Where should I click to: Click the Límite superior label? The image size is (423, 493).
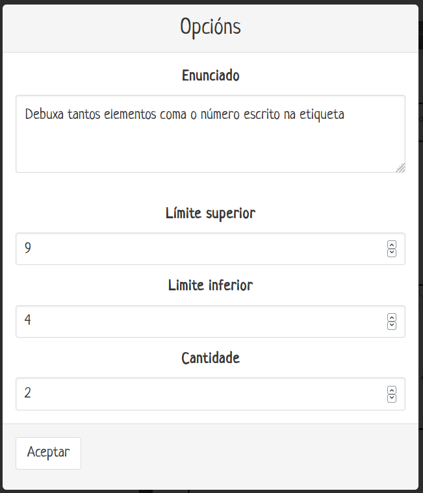tap(211, 213)
